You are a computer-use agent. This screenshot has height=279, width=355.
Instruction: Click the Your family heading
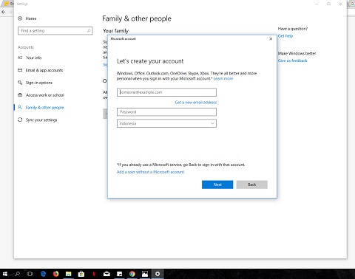(115, 31)
